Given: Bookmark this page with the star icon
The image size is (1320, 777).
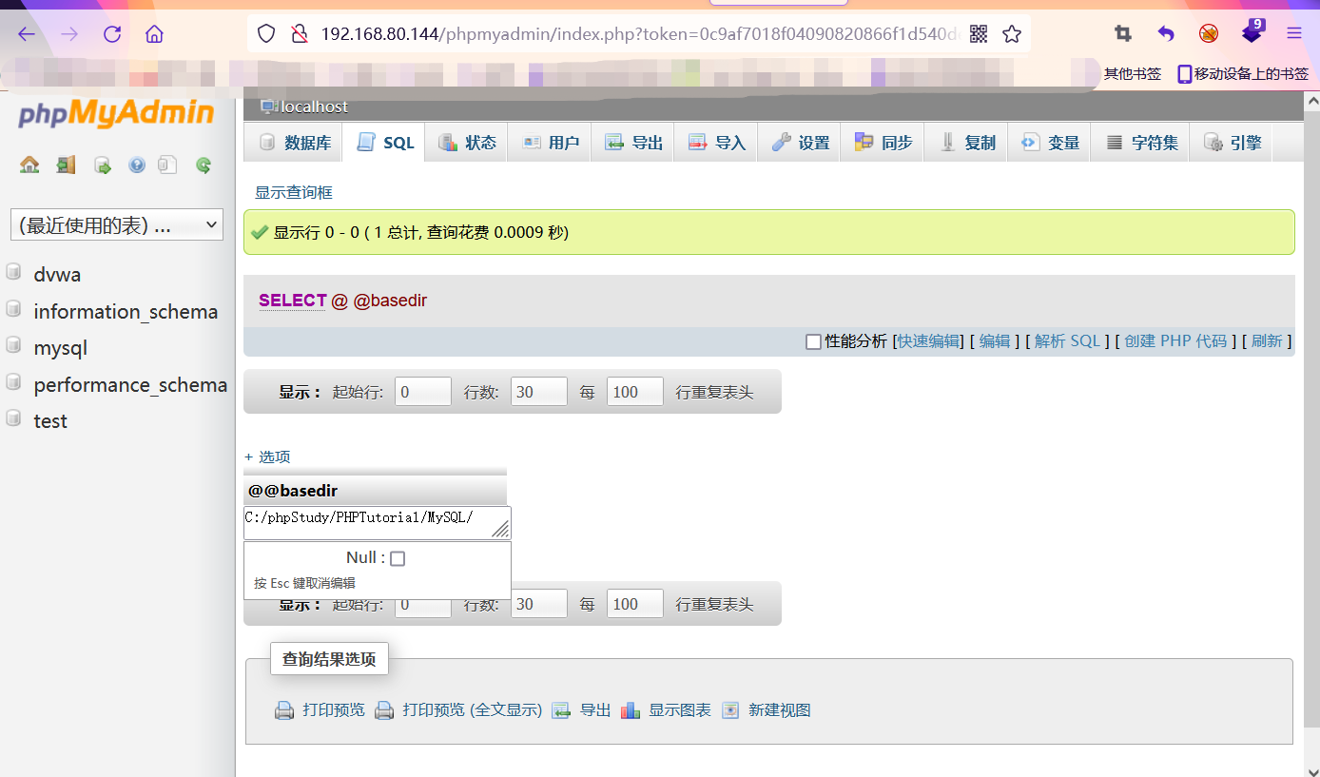Looking at the screenshot, I should 1012,34.
